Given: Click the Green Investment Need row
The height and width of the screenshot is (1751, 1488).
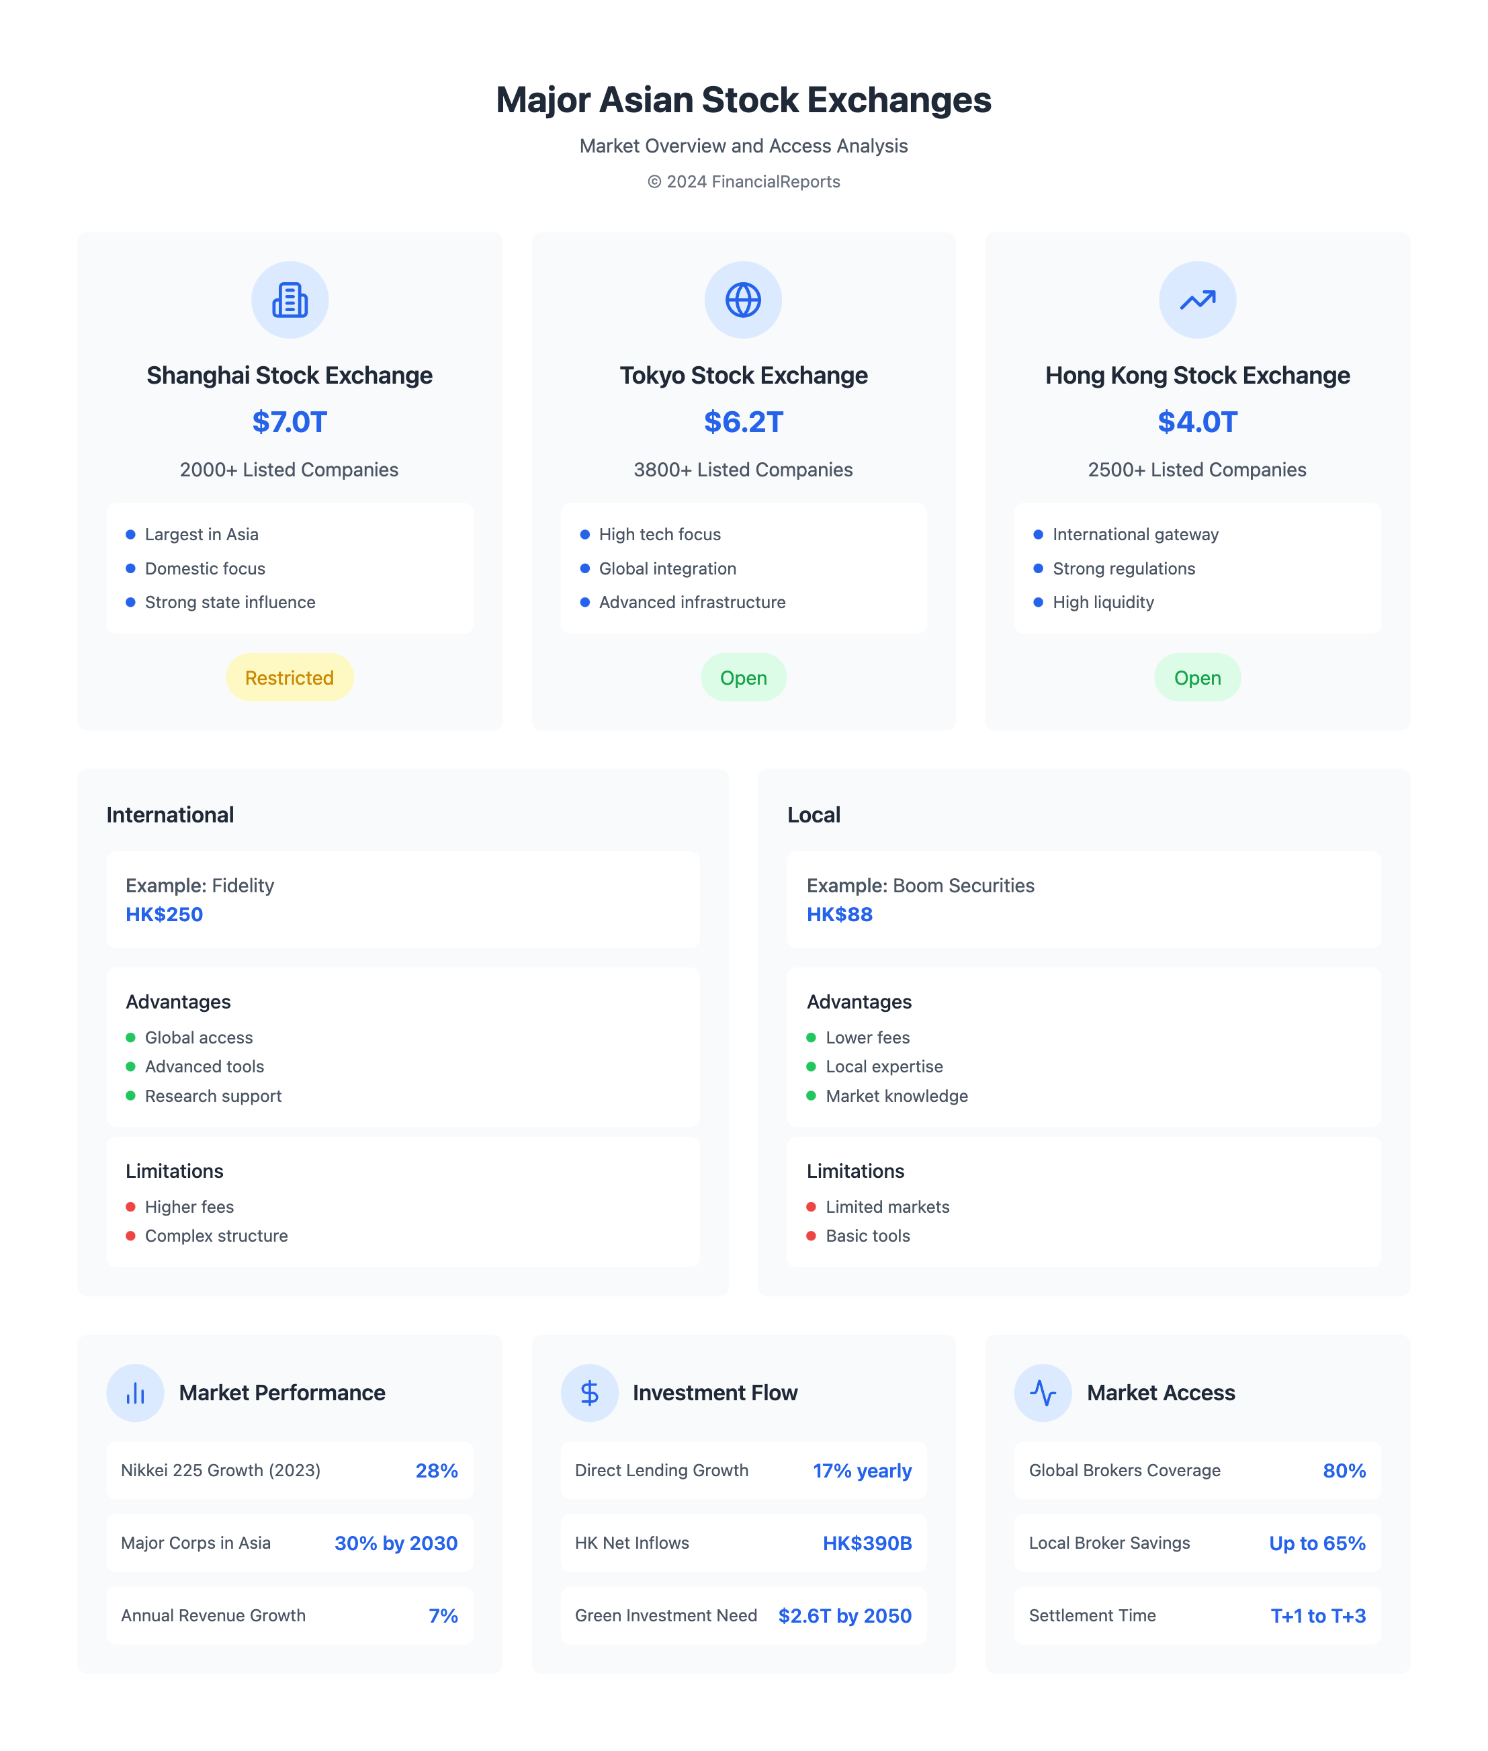Looking at the screenshot, I should point(743,1616).
